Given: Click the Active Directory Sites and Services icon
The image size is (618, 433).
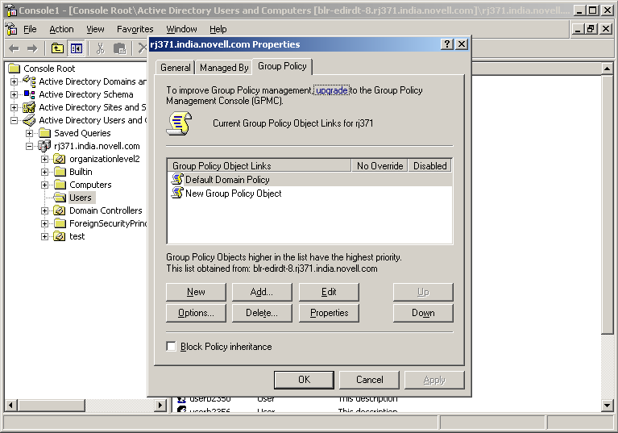Looking at the screenshot, I should 30,107.
